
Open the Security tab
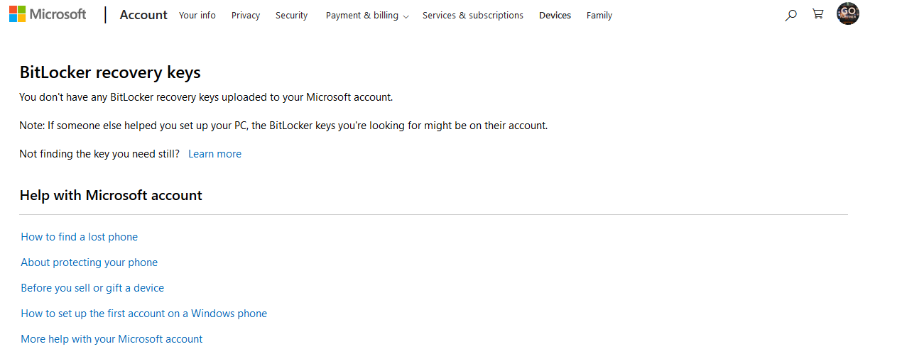click(292, 15)
